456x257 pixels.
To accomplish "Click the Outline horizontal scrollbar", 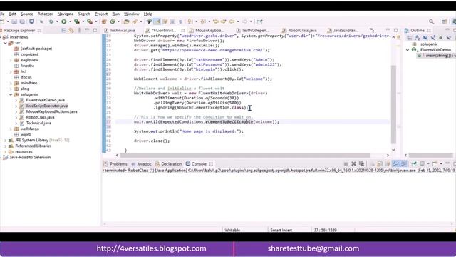I will coord(430,156).
